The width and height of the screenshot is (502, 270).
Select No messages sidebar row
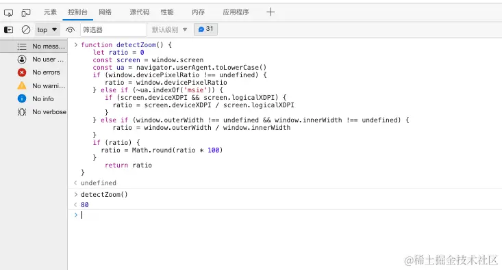(34, 46)
